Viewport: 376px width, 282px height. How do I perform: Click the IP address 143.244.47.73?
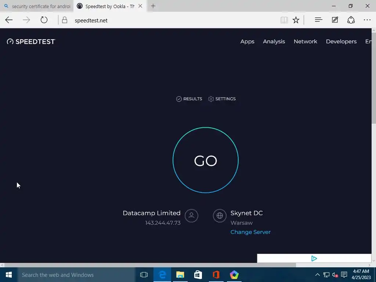click(163, 223)
